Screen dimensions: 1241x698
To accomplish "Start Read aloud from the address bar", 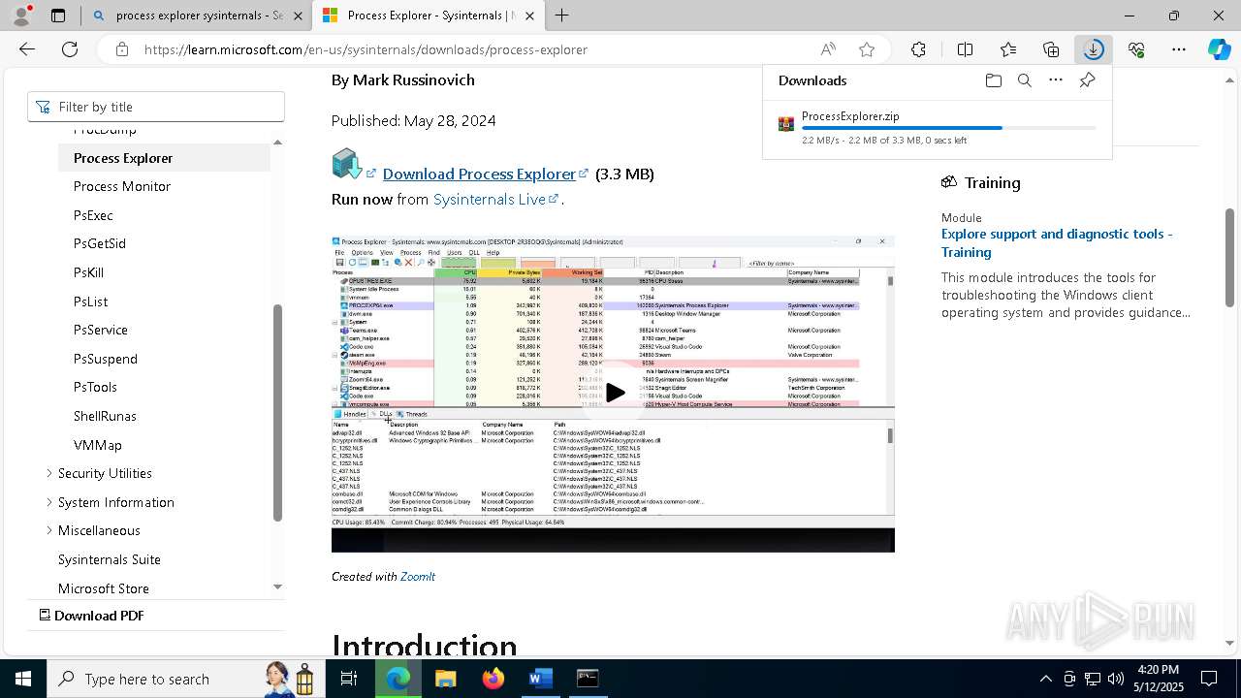I will 828,49.
